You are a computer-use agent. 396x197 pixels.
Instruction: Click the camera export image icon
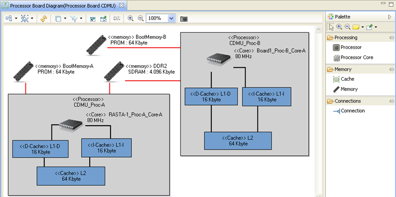click(x=184, y=19)
